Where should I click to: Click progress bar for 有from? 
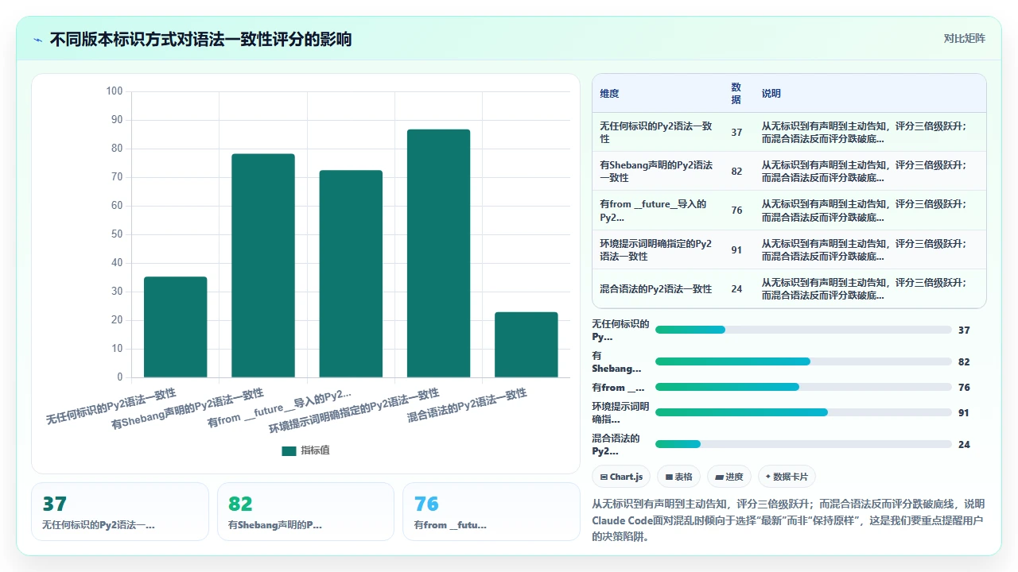803,387
